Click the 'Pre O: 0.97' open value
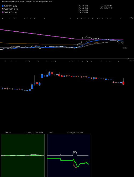The width and height of the screenshot is (134, 177). click(x=83, y=6)
